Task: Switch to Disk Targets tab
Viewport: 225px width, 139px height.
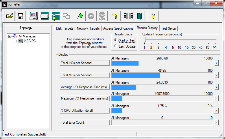Action: pos(64,28)
